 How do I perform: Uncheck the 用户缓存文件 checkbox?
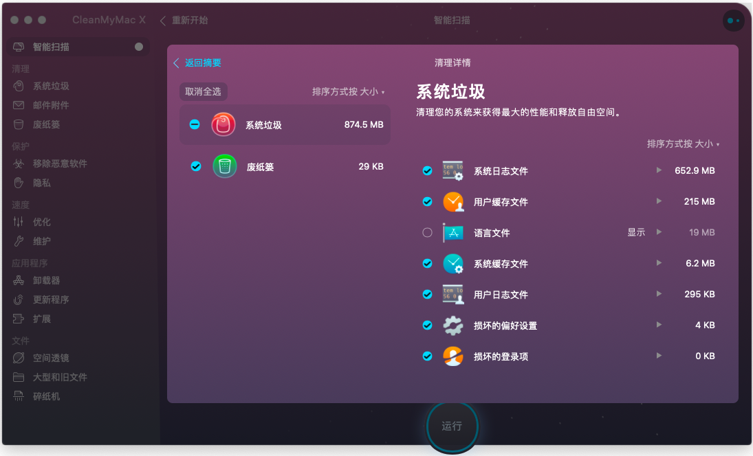[x=427, y=202]
